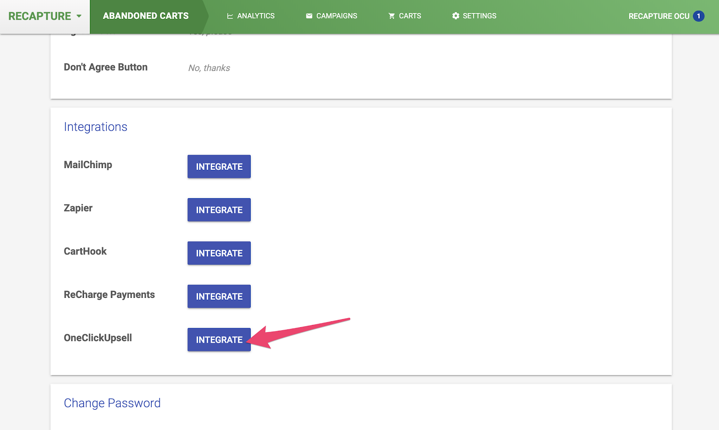Open the Analytics menu item

point(251,16)
